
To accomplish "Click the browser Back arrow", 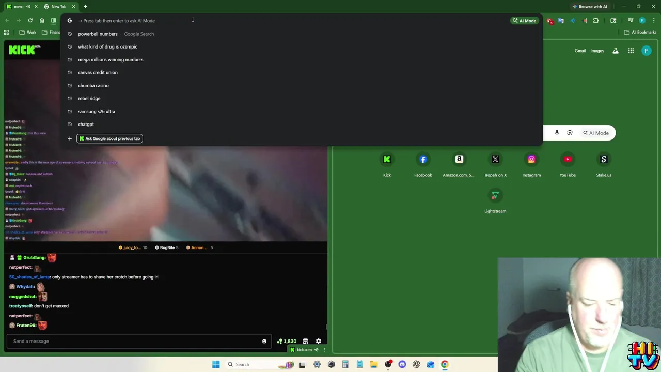I will click(x=7, y=21).
